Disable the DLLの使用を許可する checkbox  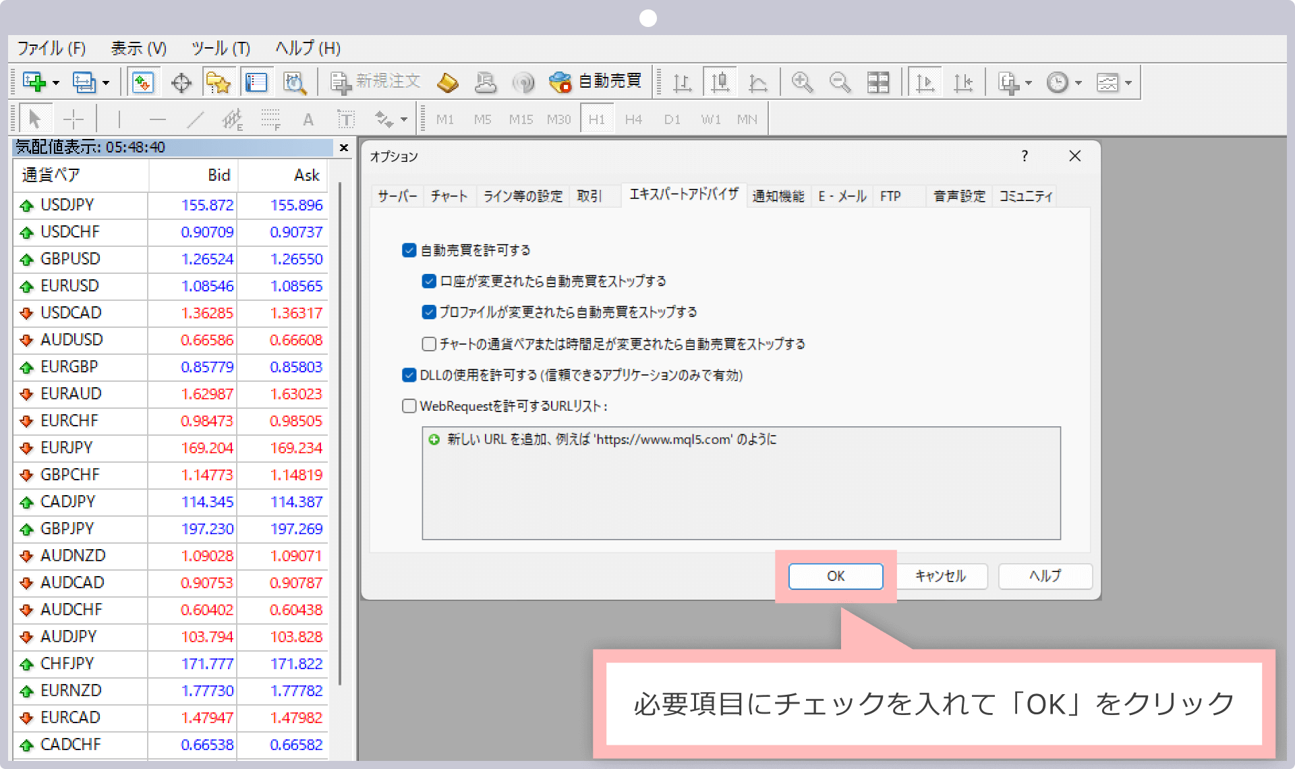tap(409, 375)
